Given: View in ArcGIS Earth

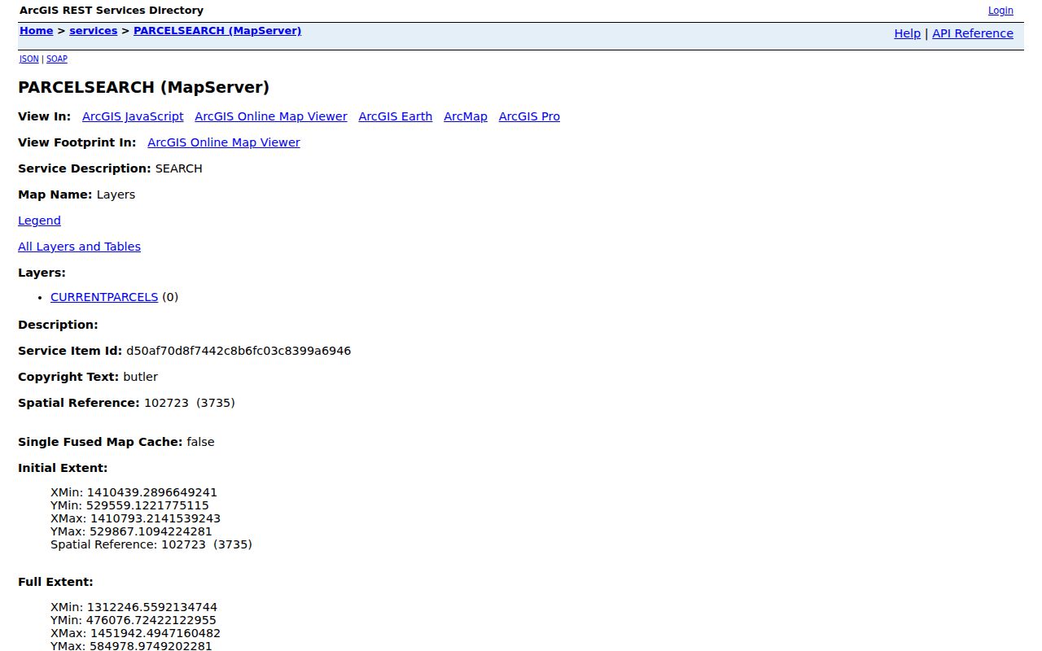Looking at the screenshot, I should point(396,116).
